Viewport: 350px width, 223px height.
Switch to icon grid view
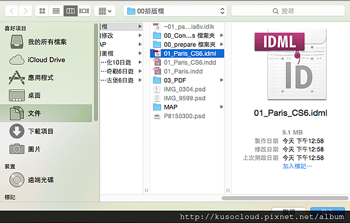point(42,11)
